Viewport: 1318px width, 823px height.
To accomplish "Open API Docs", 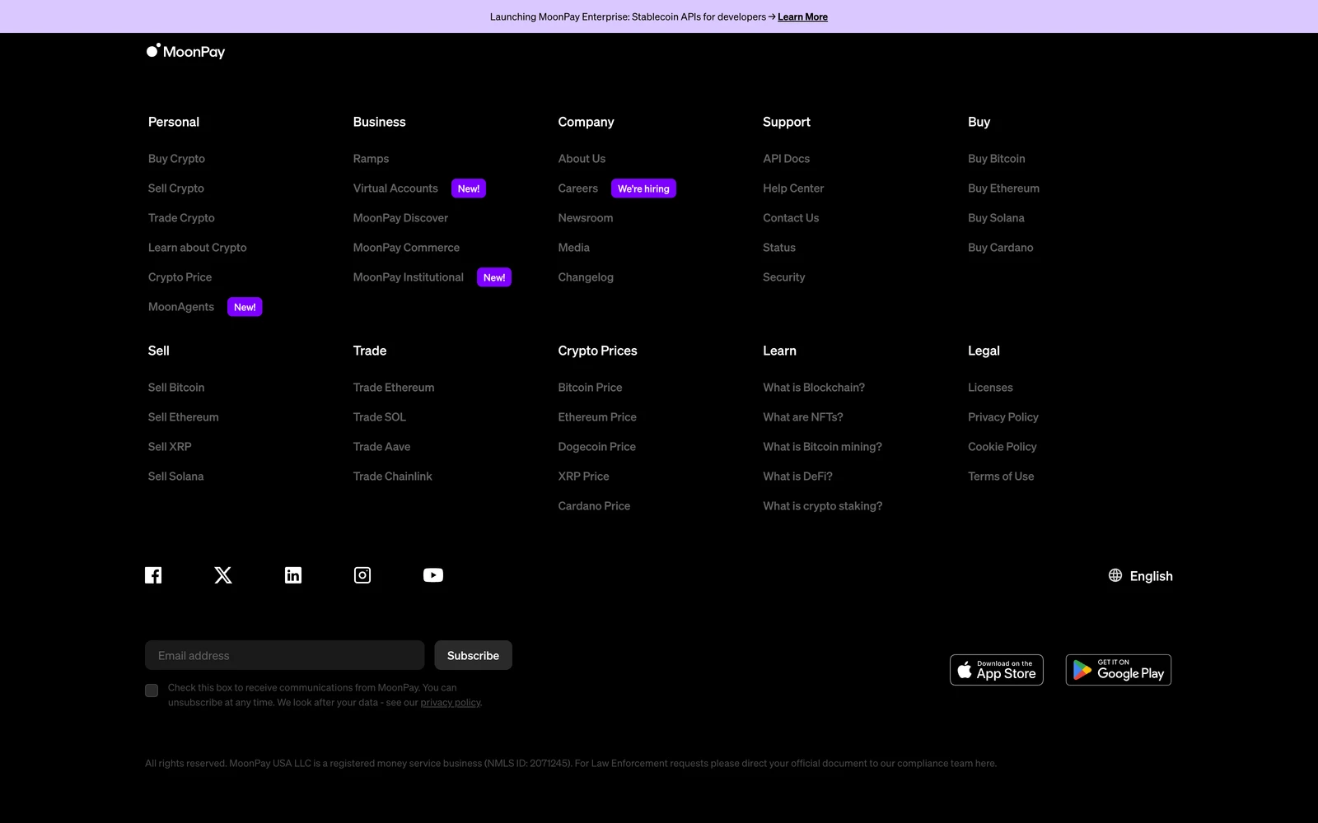I will coord(786,159).
